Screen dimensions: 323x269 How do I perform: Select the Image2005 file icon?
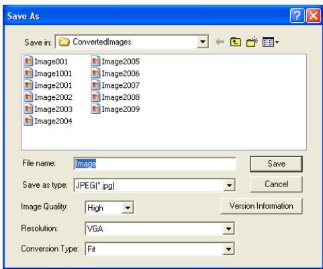click(x=95, y=61)
